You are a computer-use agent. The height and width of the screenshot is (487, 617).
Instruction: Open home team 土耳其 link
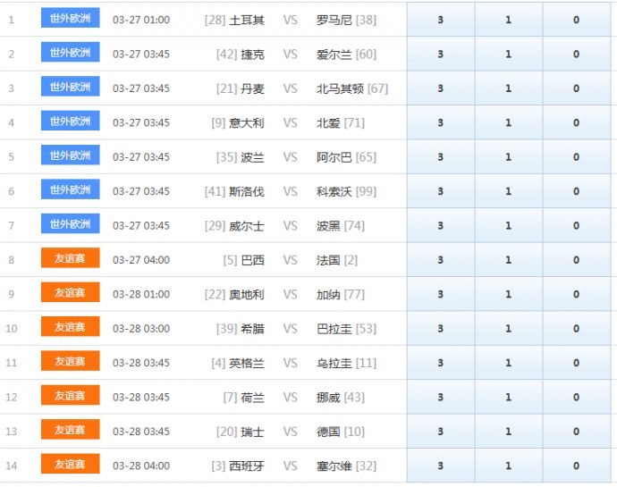pos(247,20)
